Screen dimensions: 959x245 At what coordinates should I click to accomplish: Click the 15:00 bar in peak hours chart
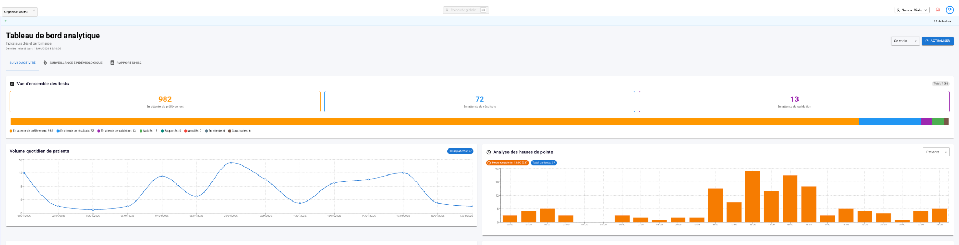[790, 199]
